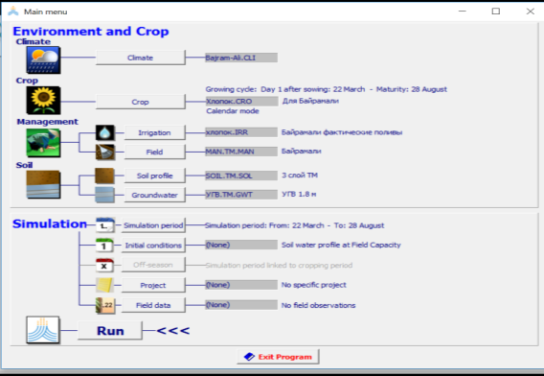The image size is (544, 376).
Task: Click the Management farmer icon
Action: (43, 143)
